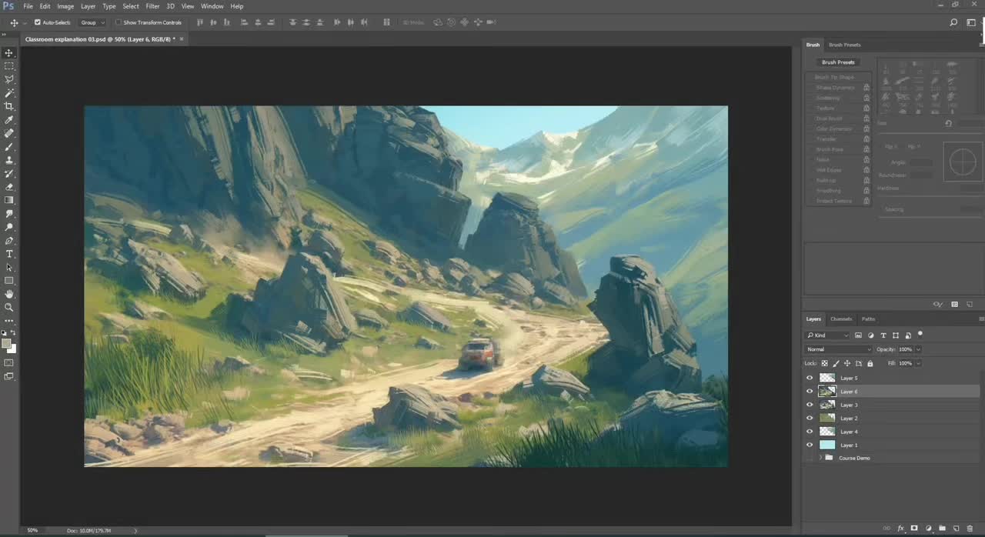Select the Clone Stamp tool

click(x=9, y=160)
